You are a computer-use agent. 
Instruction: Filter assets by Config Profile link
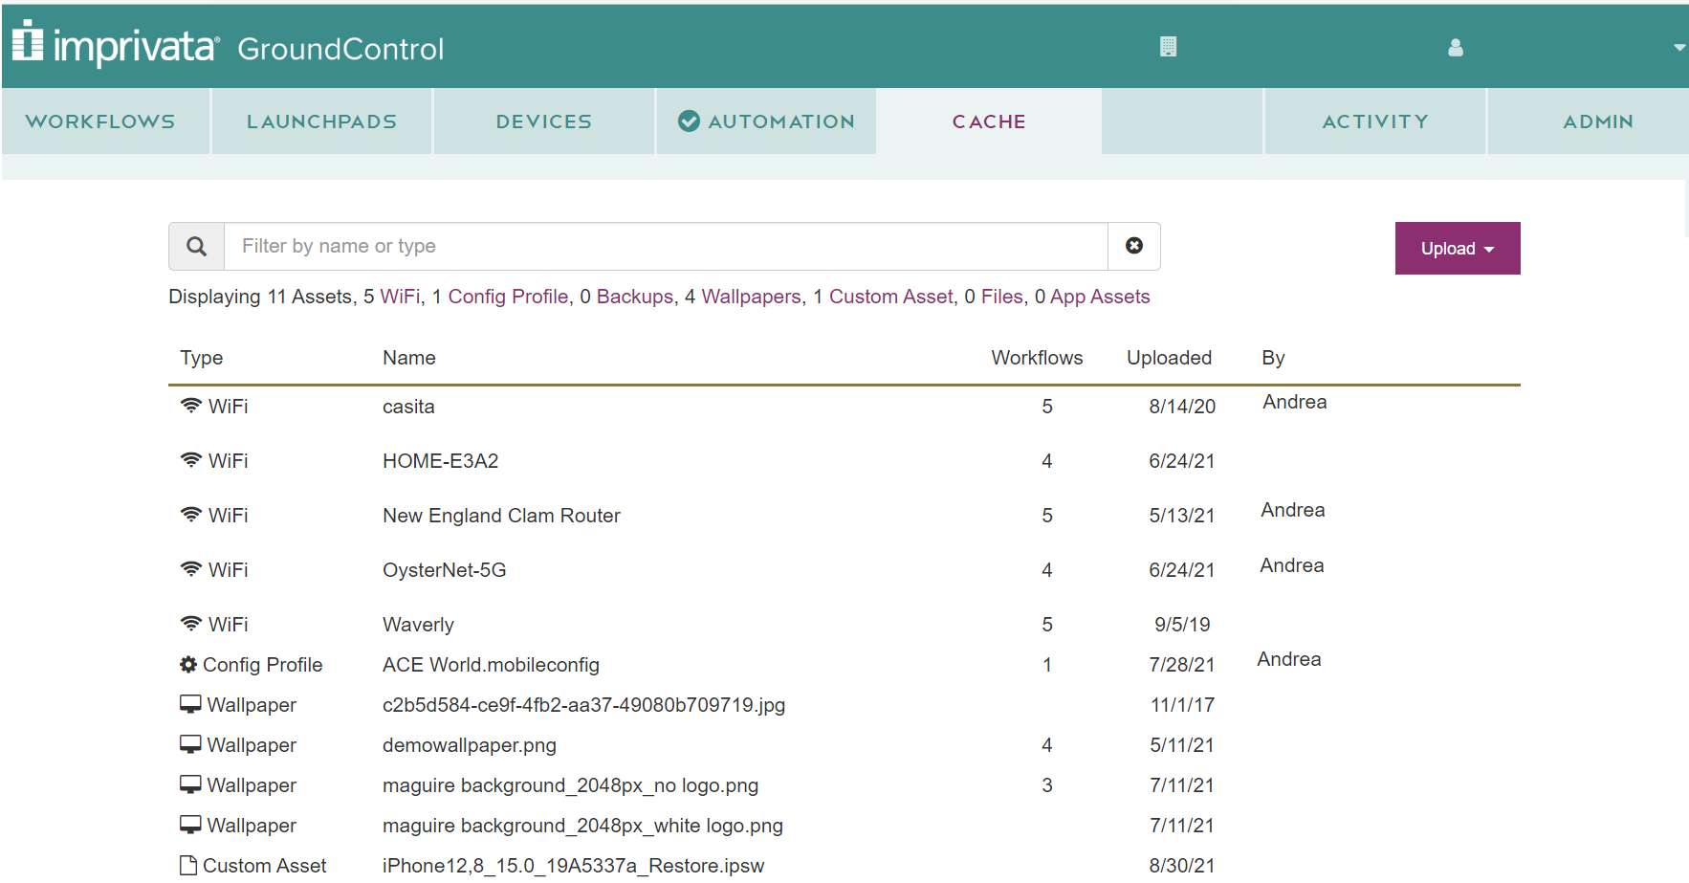tap(508, 297)
